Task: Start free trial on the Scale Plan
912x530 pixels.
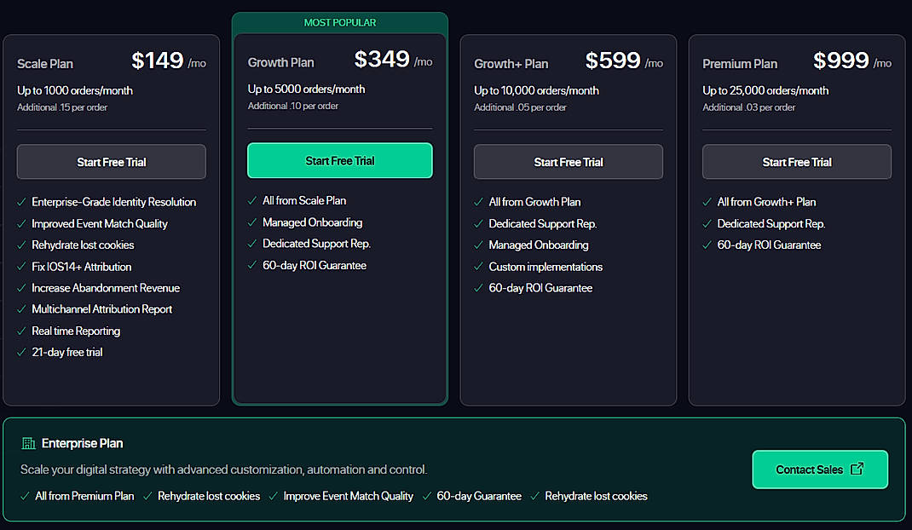Action: [111, 161]
